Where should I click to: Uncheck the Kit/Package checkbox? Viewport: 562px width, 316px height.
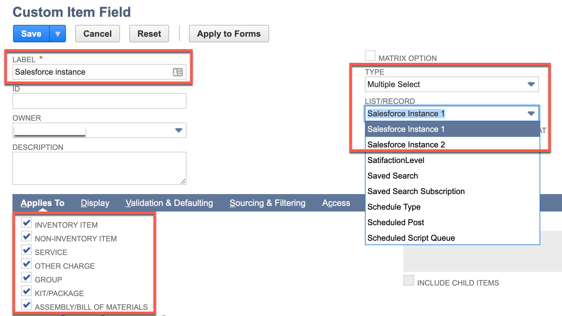pyautogui.click(x=26, y=291)
